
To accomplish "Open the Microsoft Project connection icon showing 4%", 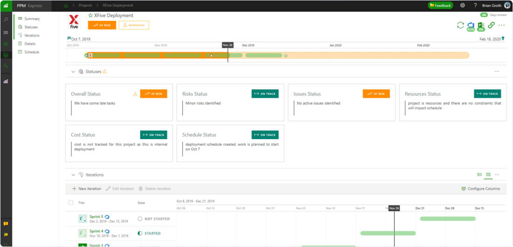I will [x=481, y=26].
